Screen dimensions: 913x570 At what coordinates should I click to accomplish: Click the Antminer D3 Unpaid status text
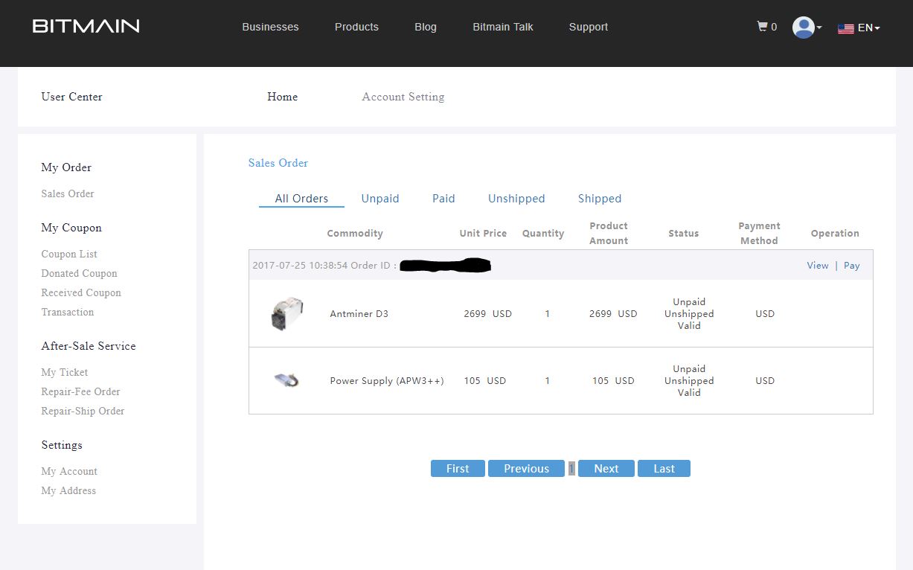(689, 302)
